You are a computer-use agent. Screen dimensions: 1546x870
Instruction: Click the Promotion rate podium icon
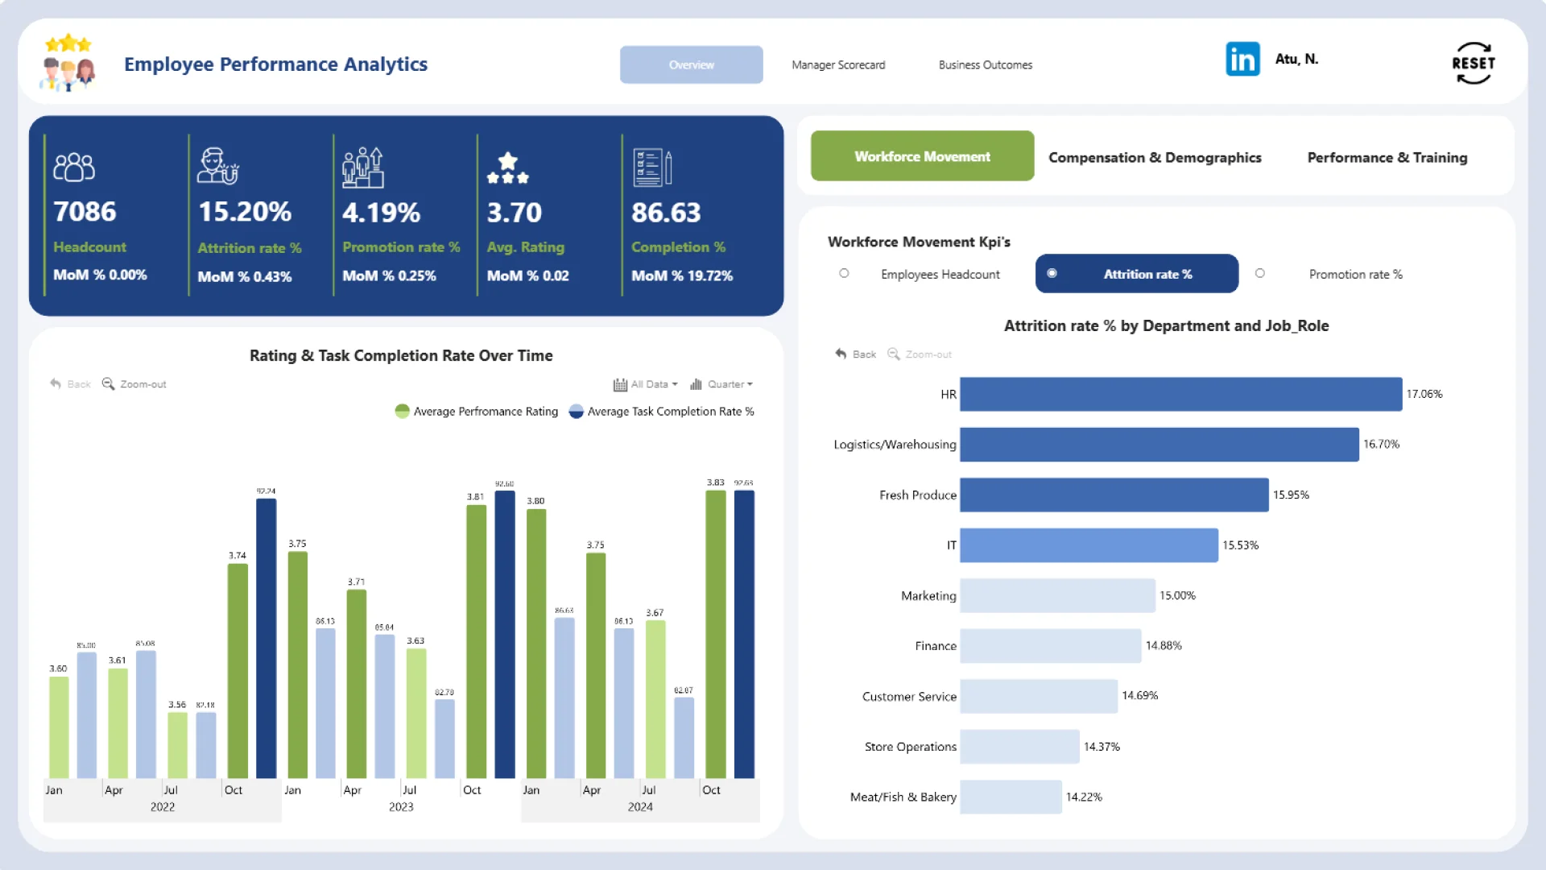pyautogui.click(x=362, y=167)
